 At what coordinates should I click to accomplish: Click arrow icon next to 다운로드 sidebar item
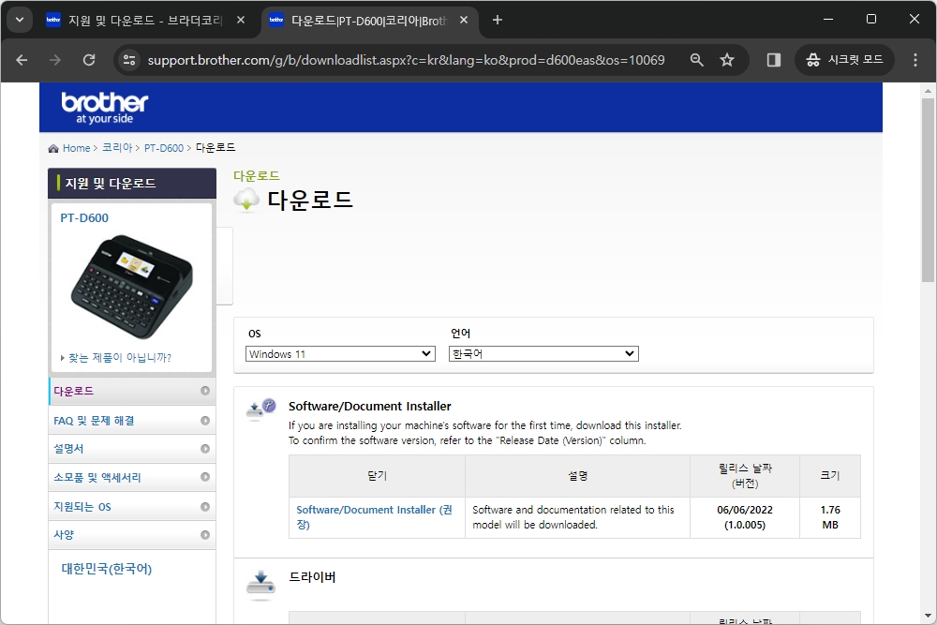tap(205, 391)
